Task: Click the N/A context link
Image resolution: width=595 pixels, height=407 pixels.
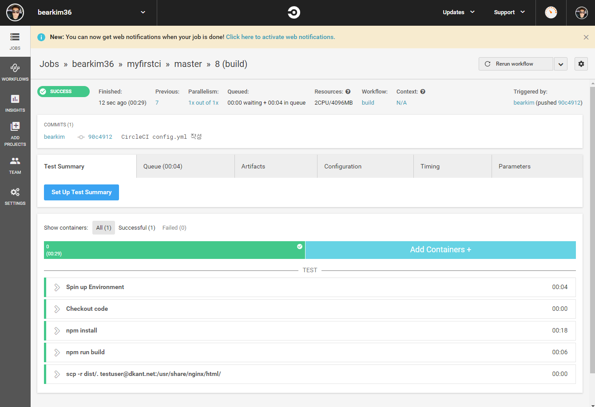Action: tap(401, 103)
